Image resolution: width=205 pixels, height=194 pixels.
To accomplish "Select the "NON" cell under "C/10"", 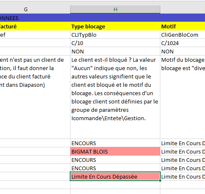I will point(115,51).
